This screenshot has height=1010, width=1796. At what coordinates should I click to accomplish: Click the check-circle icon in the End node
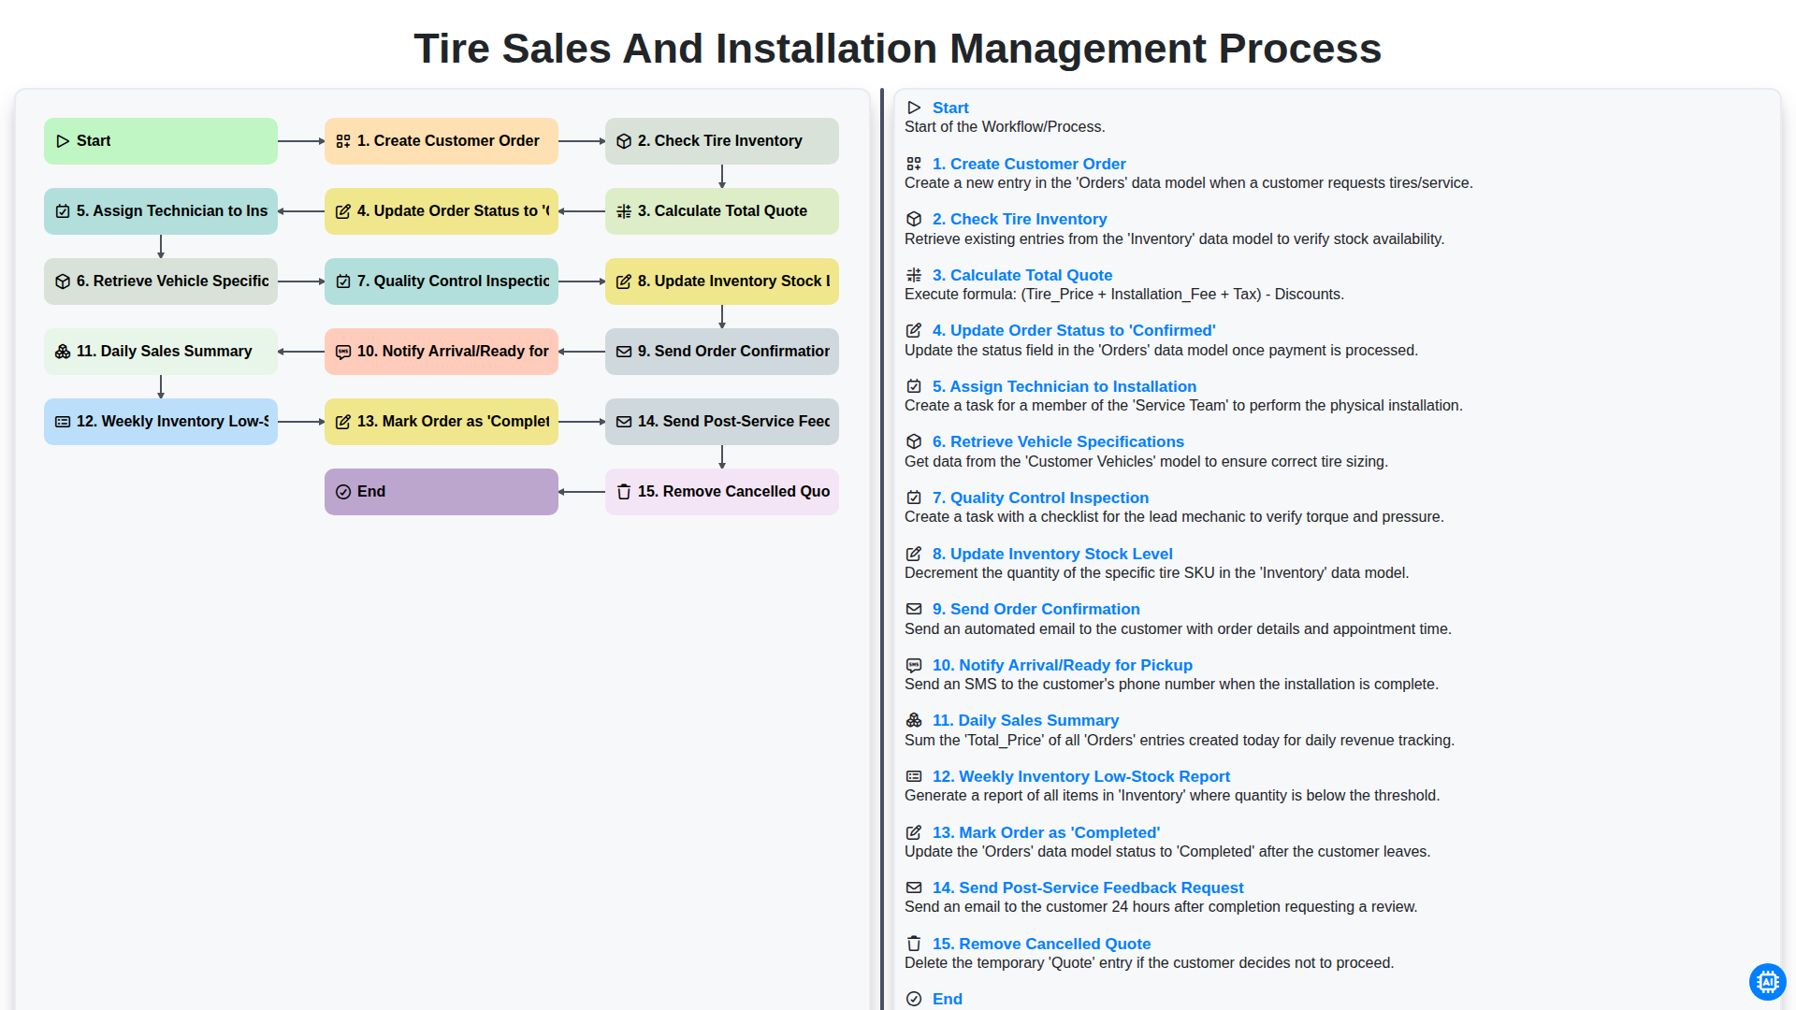point(343,492)
